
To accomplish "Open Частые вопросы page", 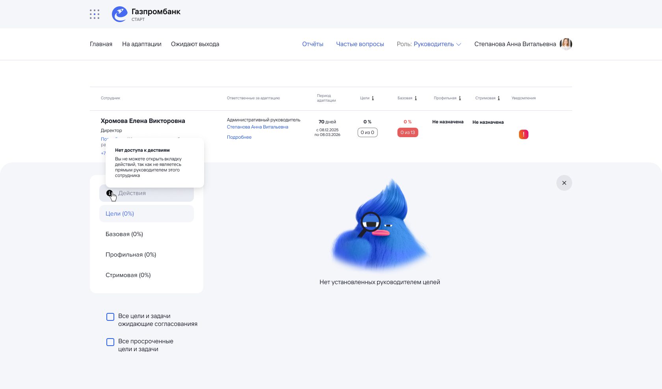I will [360, 44].
